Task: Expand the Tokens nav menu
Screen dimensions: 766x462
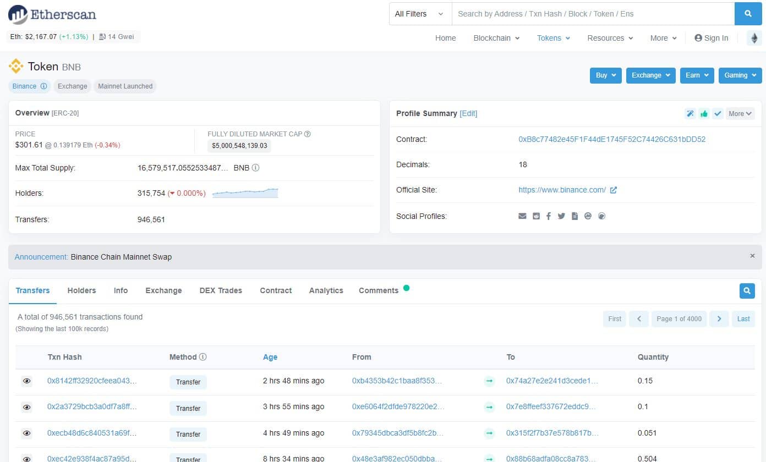Action: point(554,38)
